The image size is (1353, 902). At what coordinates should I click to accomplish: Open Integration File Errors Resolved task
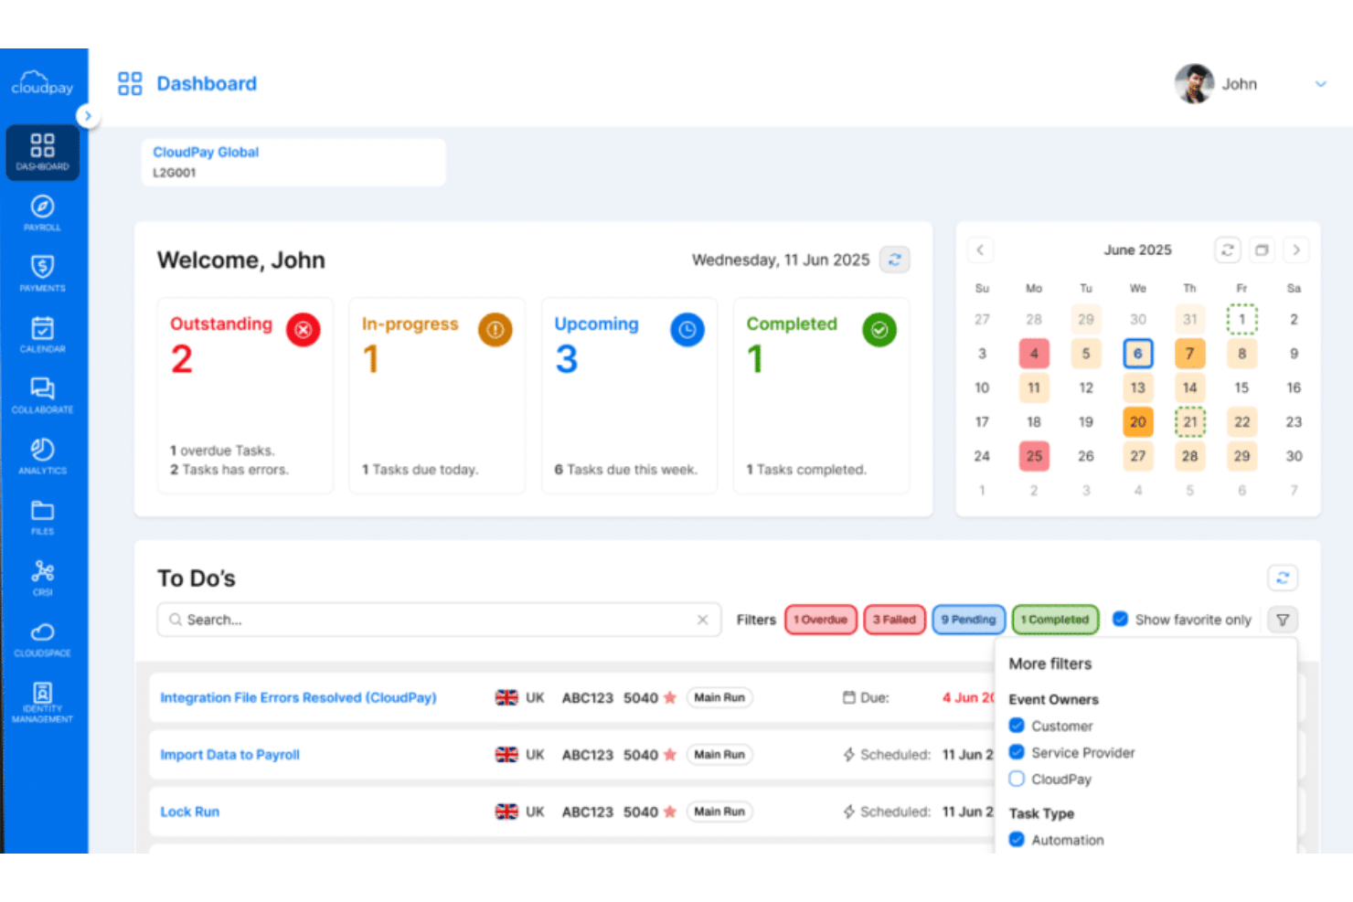298,697
